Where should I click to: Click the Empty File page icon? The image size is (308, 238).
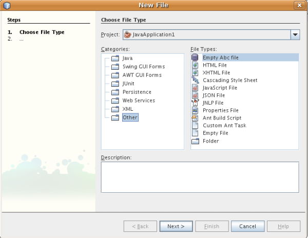(195, 133)
